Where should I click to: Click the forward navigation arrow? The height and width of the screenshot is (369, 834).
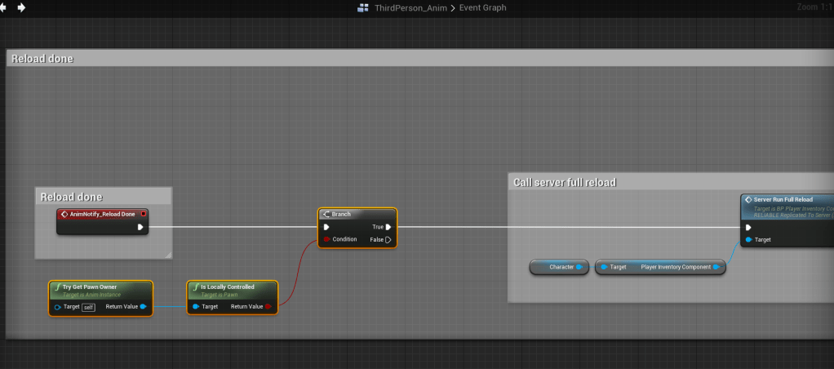(x=21, y=7)
